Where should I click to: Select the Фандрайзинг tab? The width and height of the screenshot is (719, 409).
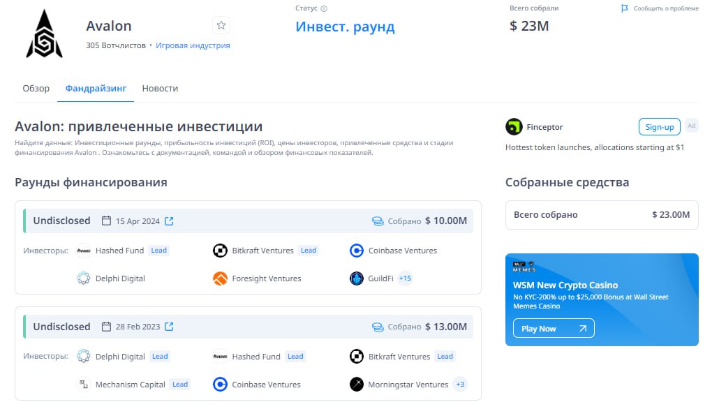pos(96,89)
